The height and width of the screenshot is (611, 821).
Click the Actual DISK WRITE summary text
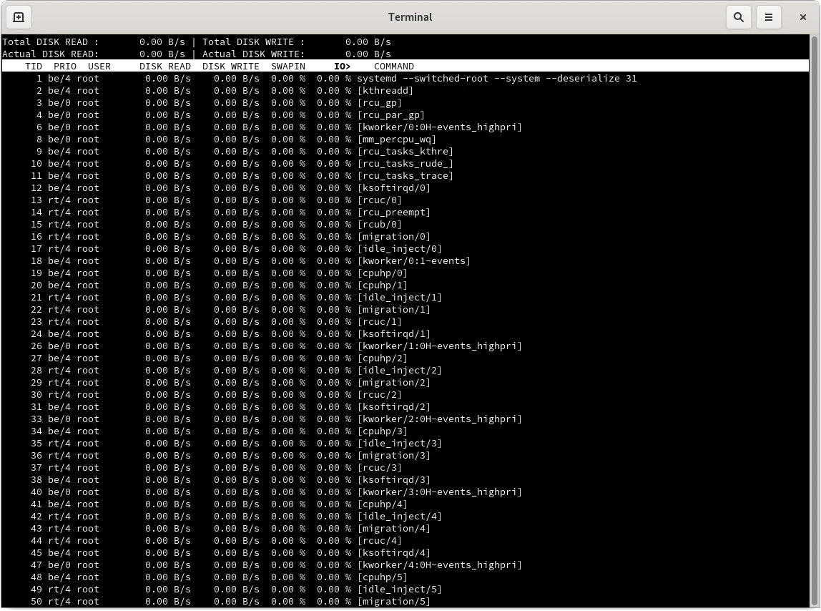pyautogui.click(x=253, y=54)
